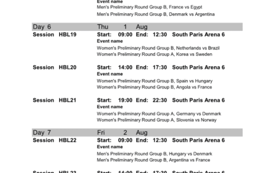275x173 pixels.
Task: Click the Korea vs Sweden match line
Action: [x=154, y=54]
